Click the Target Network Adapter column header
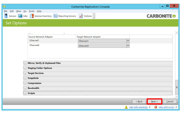Image resolution: width=181 pixels, height=114 pixels. click(x=103, y=37)
